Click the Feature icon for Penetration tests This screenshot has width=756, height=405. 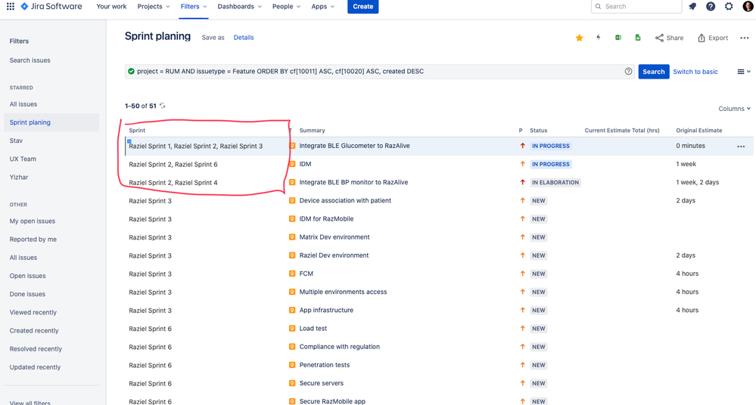point(292,365)
